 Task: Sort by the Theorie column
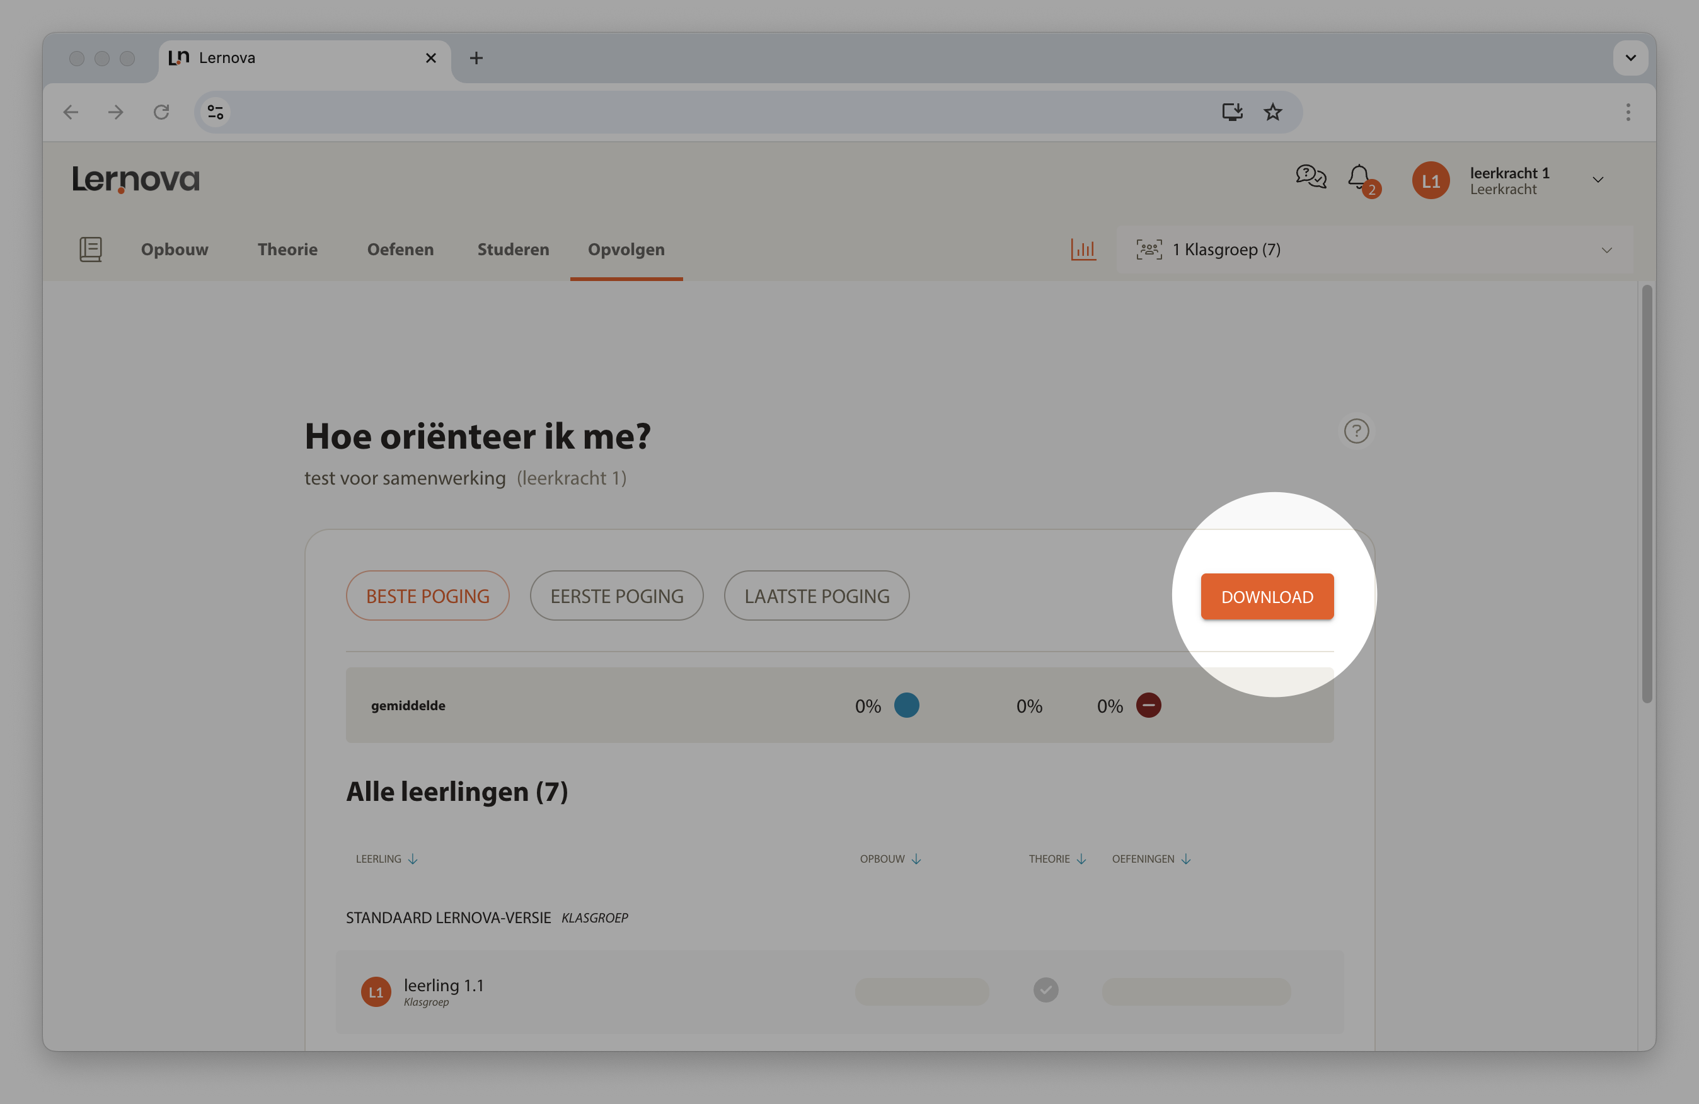point(1057,858)
